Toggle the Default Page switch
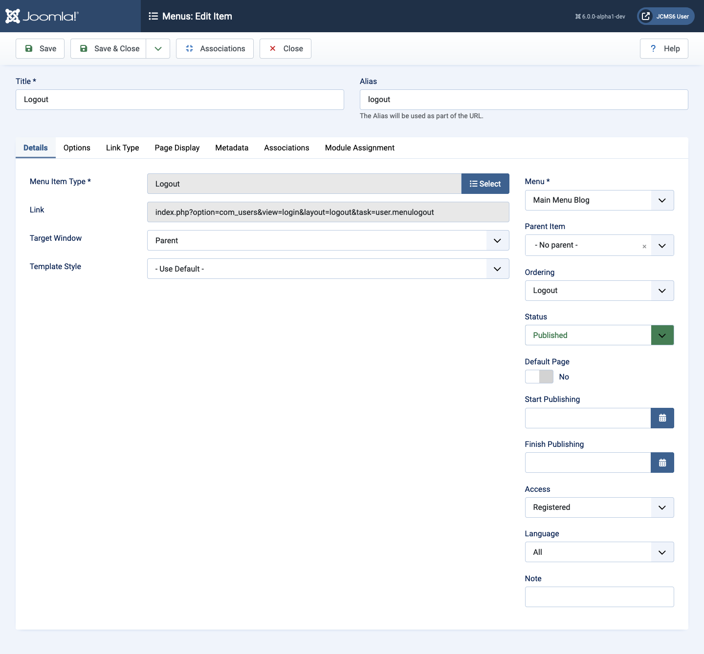Screen dimensions: 704x654 [539, 377]
